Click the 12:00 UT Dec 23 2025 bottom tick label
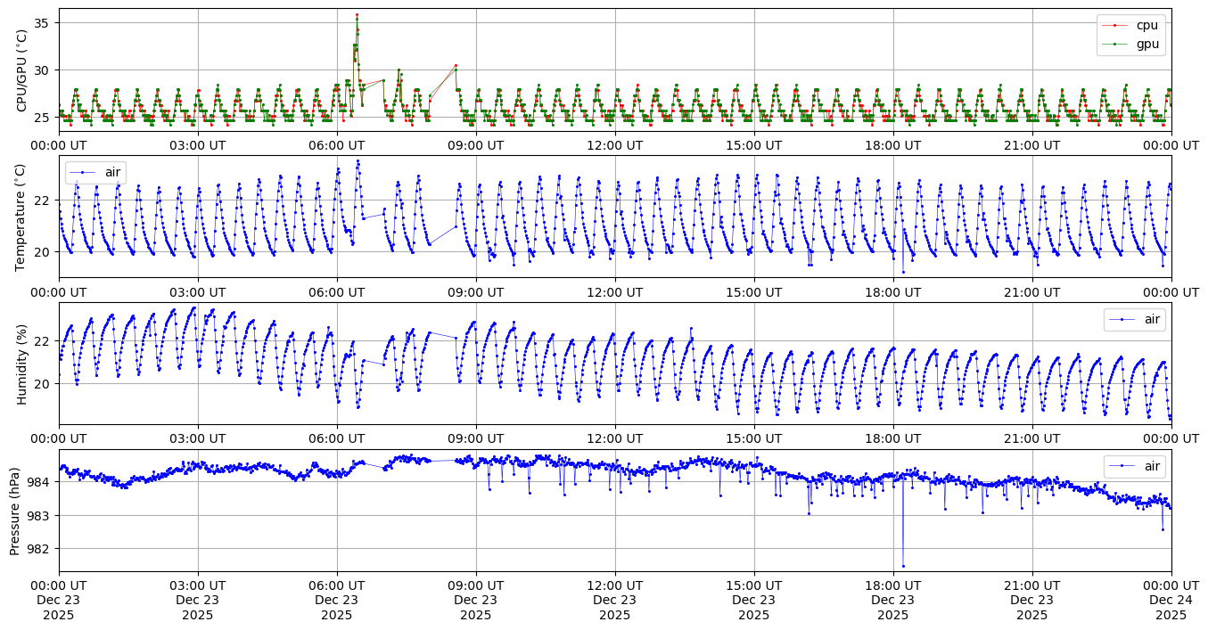 615,600
